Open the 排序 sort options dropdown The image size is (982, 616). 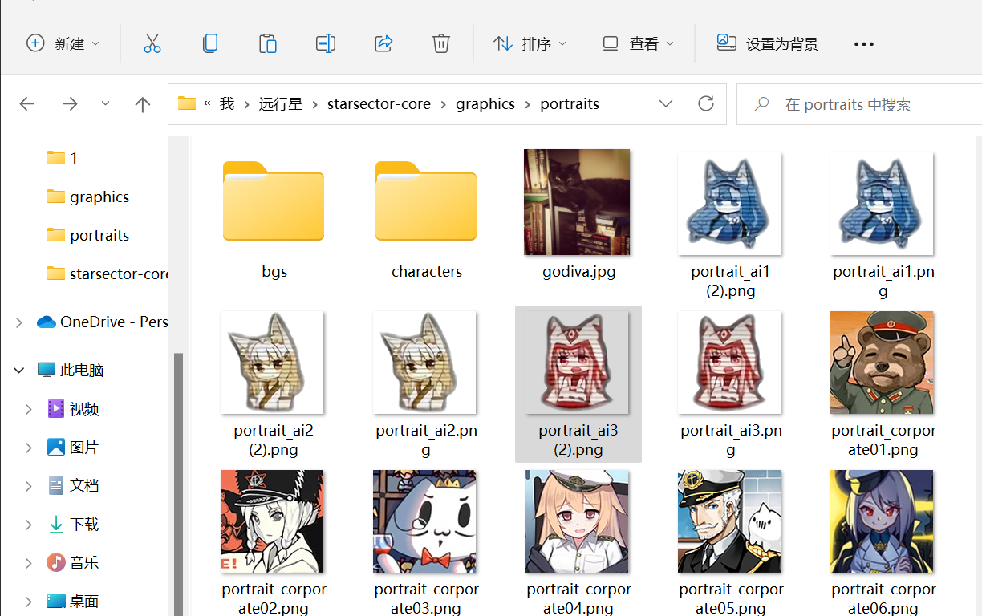tap(530, 44)
